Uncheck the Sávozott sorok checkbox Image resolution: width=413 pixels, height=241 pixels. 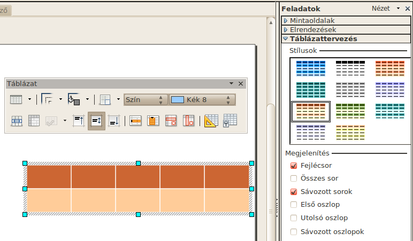point(294,191)
